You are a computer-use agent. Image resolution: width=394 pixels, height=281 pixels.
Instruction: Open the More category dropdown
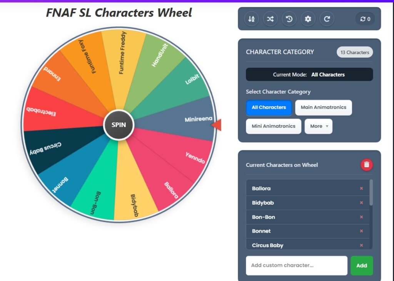point(319,126)
